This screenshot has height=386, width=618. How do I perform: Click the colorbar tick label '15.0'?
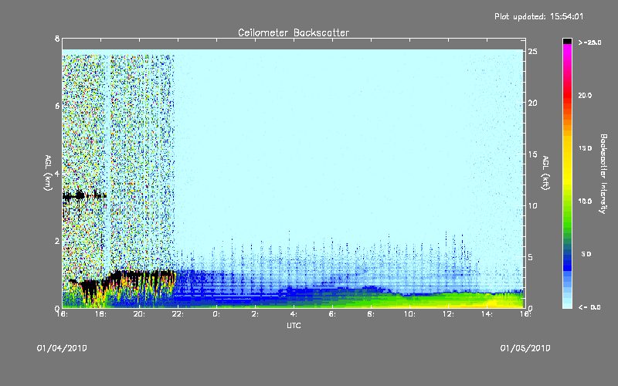pyautogui.click(x=585, y=148)
